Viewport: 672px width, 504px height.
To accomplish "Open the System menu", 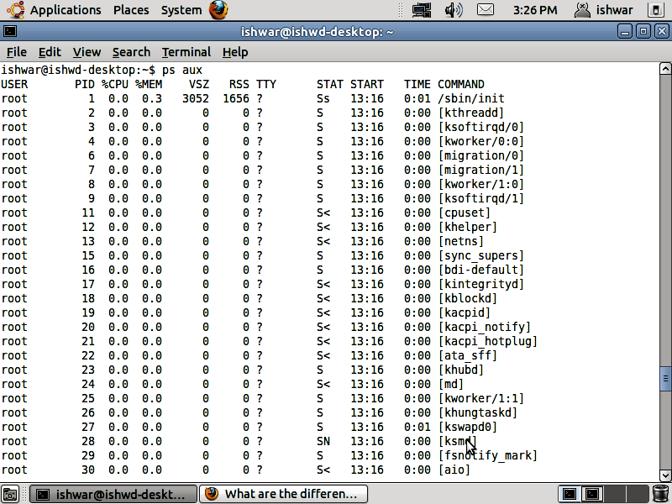I will 181,10.
